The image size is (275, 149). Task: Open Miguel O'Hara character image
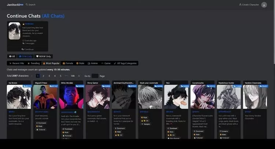point(45,97)
